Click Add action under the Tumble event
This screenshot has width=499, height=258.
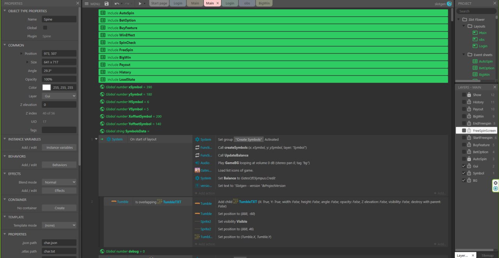tap(205, 244)
